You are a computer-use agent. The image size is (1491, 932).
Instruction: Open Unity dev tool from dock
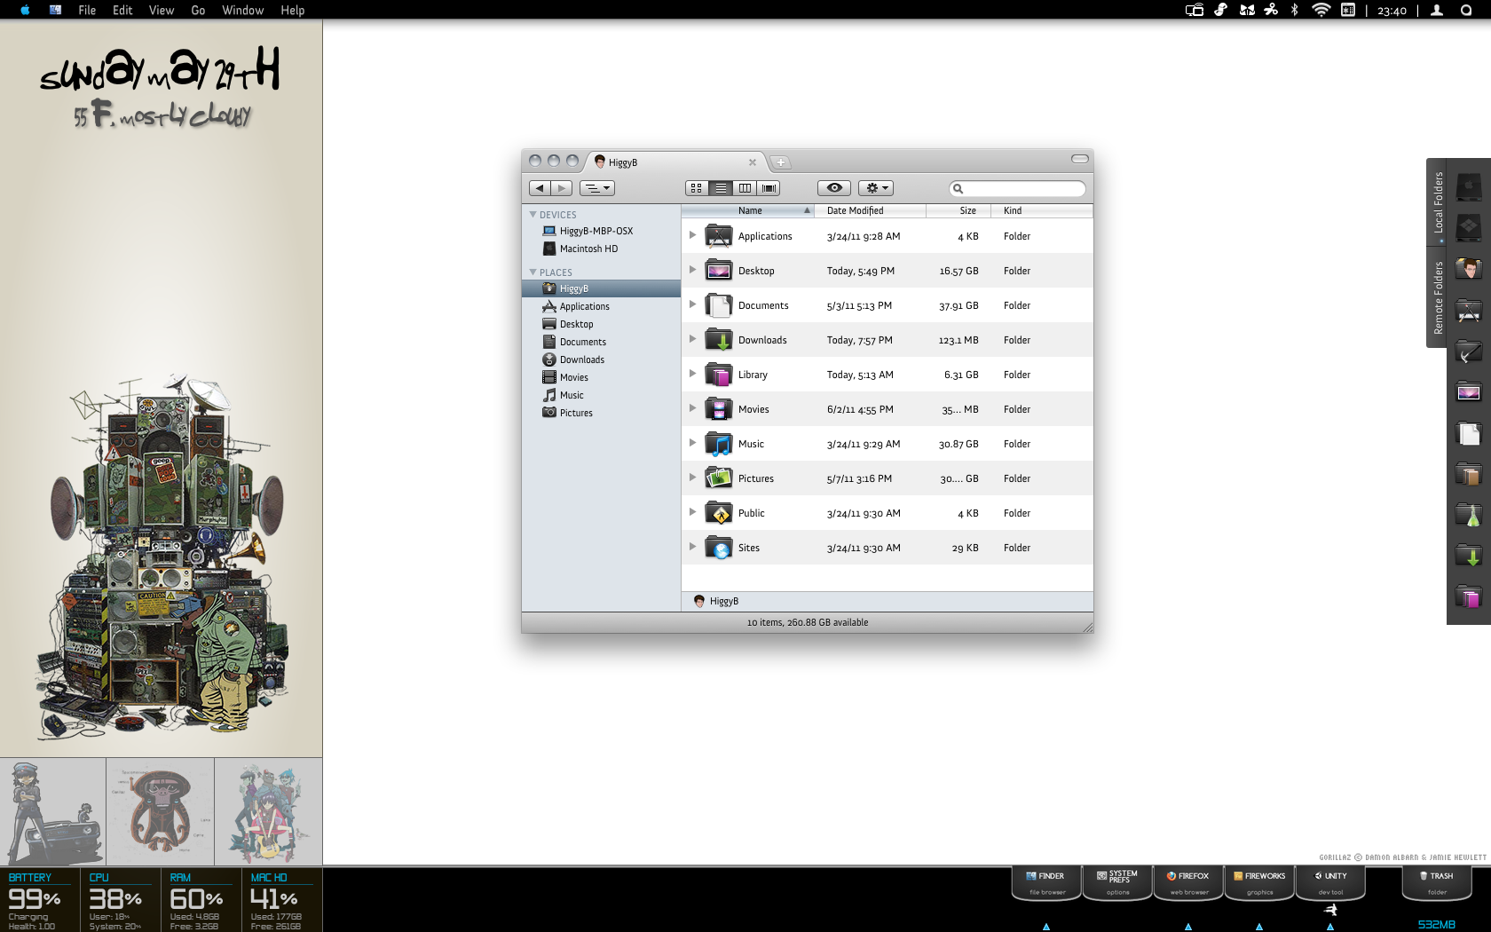click(1330, 883)
